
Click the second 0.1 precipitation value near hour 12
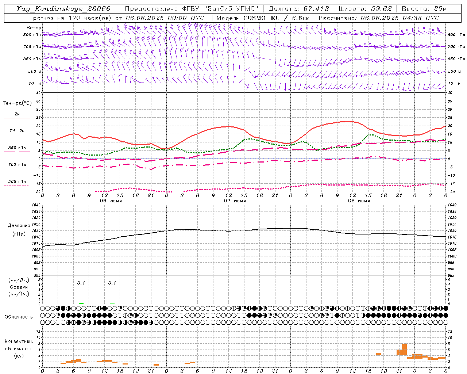pyautogui.click(x=112, y=283)
